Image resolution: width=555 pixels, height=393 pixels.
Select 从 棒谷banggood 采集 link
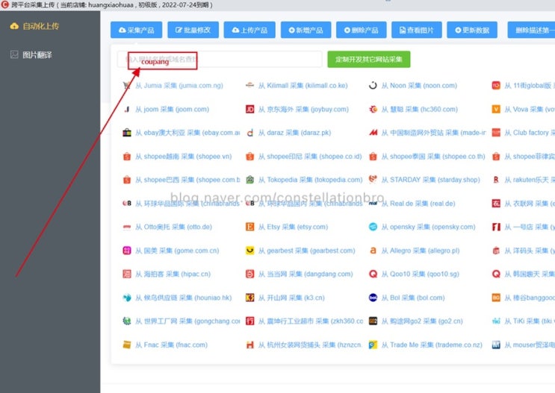pyautogui.click(x=530, y=298)
